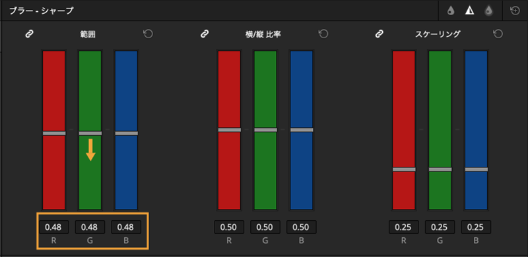
Task: Toggle the 横/縦 比率 channel link
Action: 205,34
